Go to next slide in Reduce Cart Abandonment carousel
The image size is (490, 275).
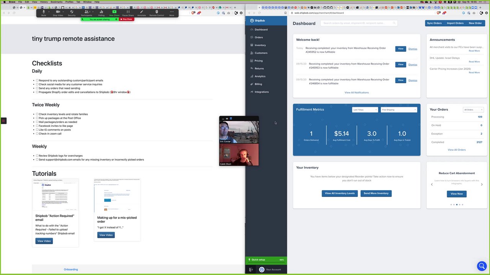pyautogui.click(x=482, y=184)
